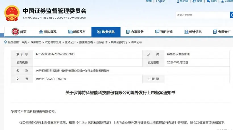Click the WeChat logo icon
Viewport: 233px width, 130px height.
tap(209, 1)
